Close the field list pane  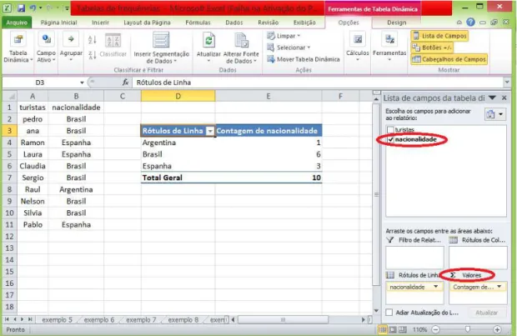(x=504, y=98)
